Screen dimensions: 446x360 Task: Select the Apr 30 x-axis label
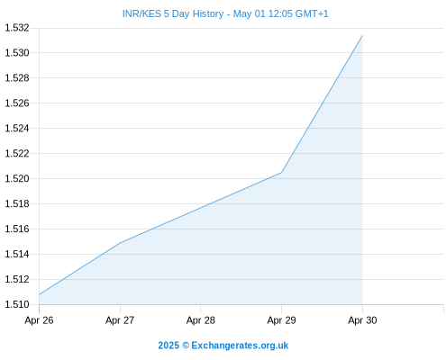point(362,320)
